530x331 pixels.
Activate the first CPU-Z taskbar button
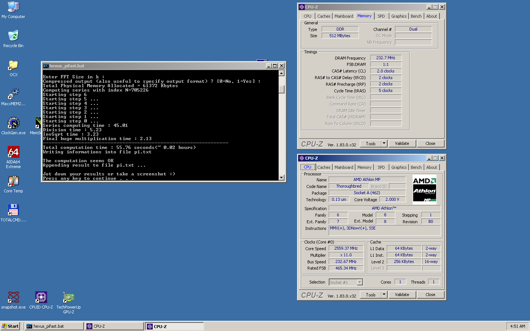pos(114,326)
